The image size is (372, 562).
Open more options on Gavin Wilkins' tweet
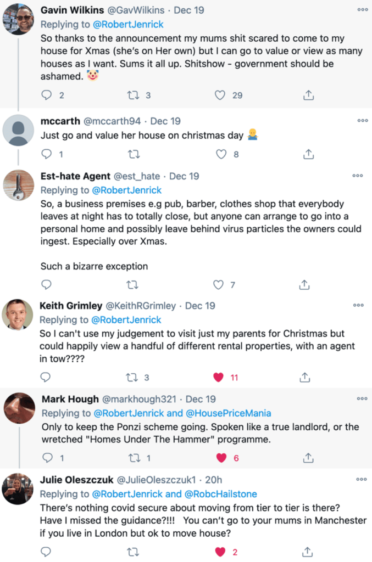coord(363,9)
